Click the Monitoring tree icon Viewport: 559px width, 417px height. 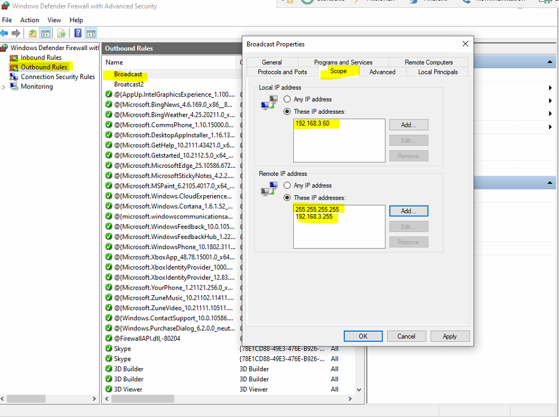[x=14, y=86]
